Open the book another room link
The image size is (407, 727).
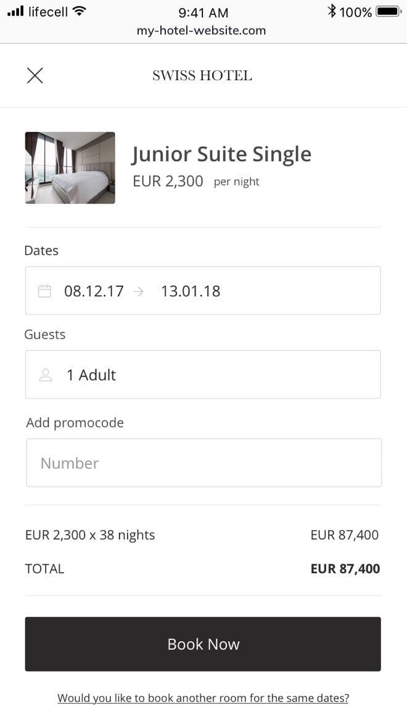[x=203, y=697]
